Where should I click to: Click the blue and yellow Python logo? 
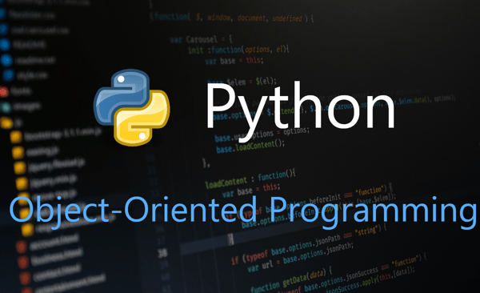click(132, 107)
